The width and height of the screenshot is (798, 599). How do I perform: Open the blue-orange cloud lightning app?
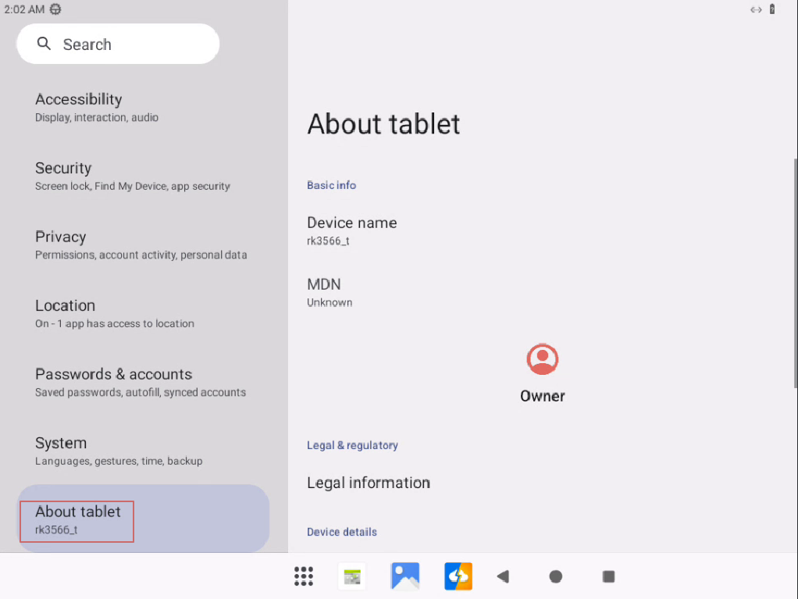458,576
